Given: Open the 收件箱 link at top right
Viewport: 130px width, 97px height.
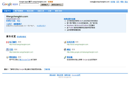Looking at the screenshot, I should [x=113, y=2].
